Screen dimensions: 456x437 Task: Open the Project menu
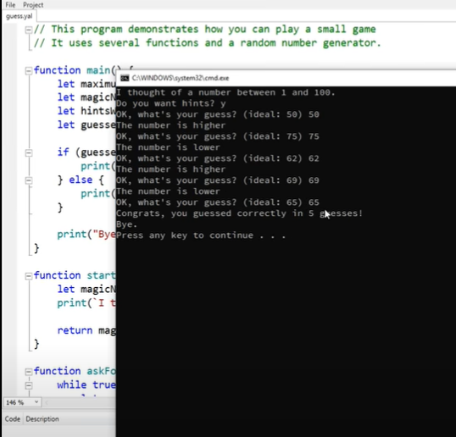[33, 4]
